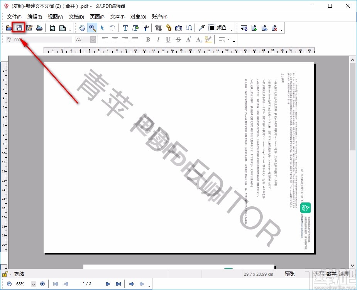Click the Save floppy disk icon
Image resolution: width=357 pixels, height=290 pixels.
point(19,28)
